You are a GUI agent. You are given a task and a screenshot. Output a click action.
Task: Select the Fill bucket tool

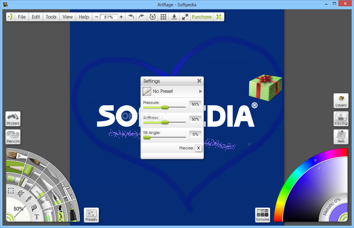coord(34,208)
